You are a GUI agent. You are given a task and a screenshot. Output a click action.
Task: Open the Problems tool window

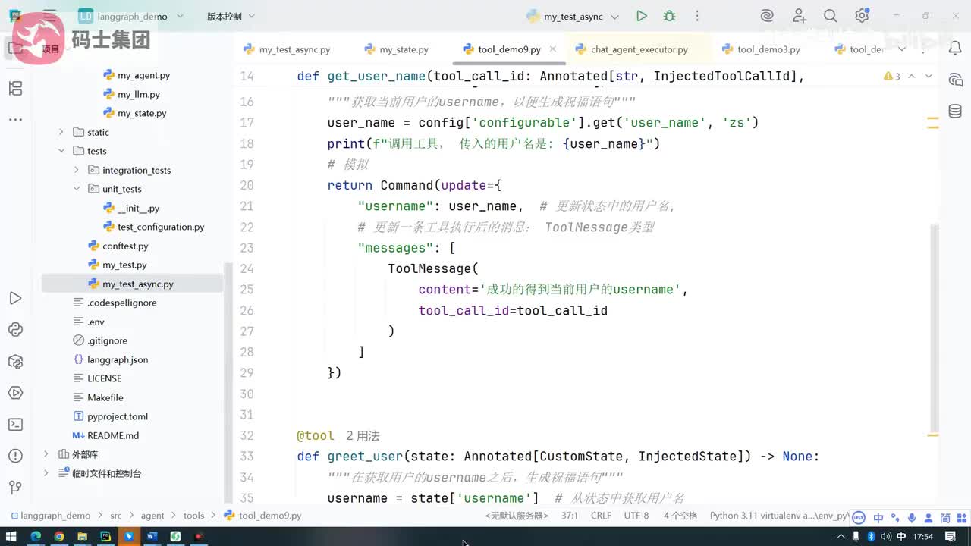pyautogui.click(x=15, y=456)
